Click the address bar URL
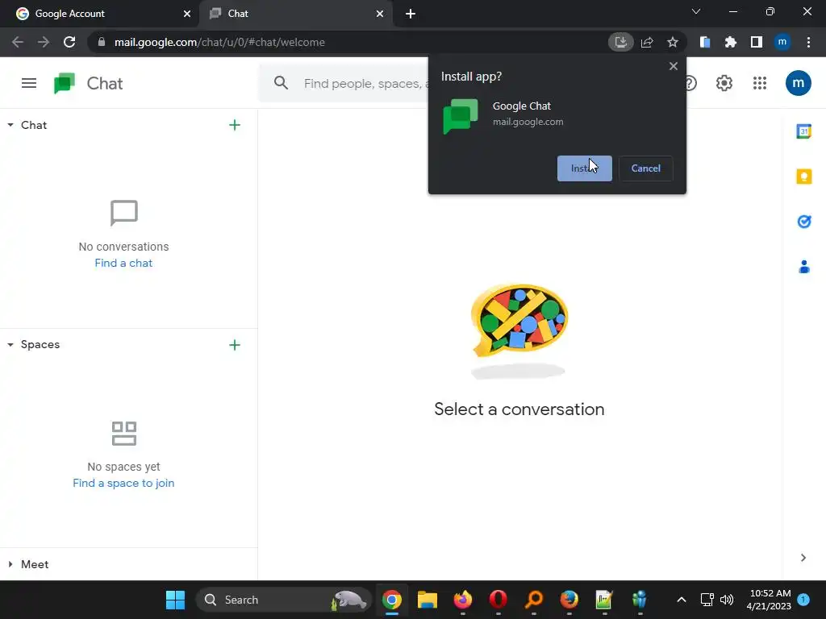Screen dimensions: 826x619 pos(219,42)
